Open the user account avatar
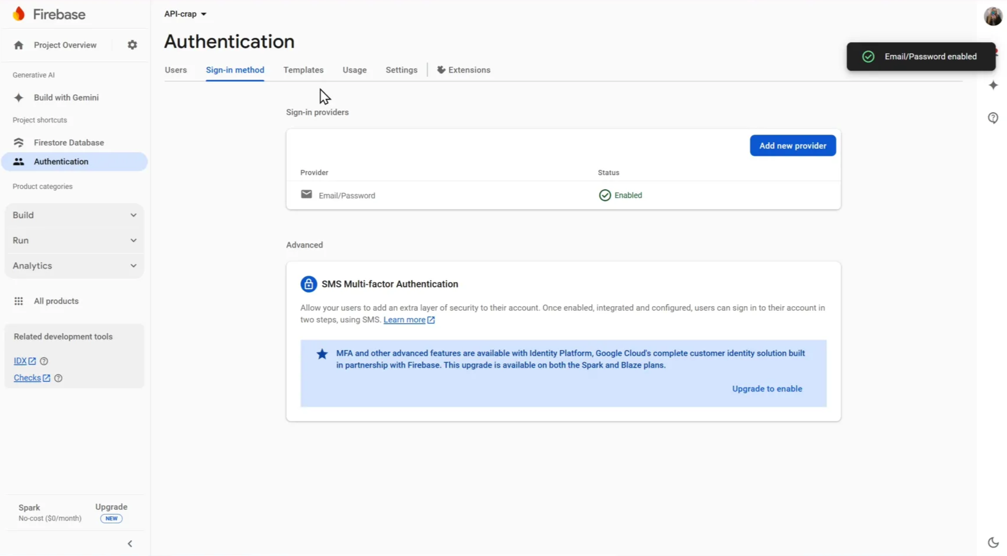 [x=993, y=16]
